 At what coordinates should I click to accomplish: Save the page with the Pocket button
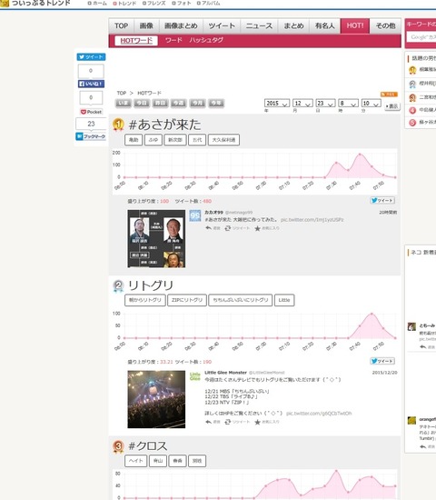pyautogui.click(x=91, y=112)
